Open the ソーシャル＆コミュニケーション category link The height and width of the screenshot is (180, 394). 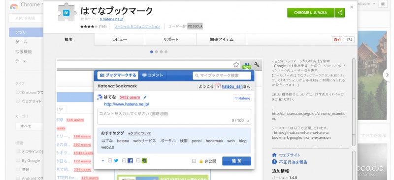tap(137, 26)
